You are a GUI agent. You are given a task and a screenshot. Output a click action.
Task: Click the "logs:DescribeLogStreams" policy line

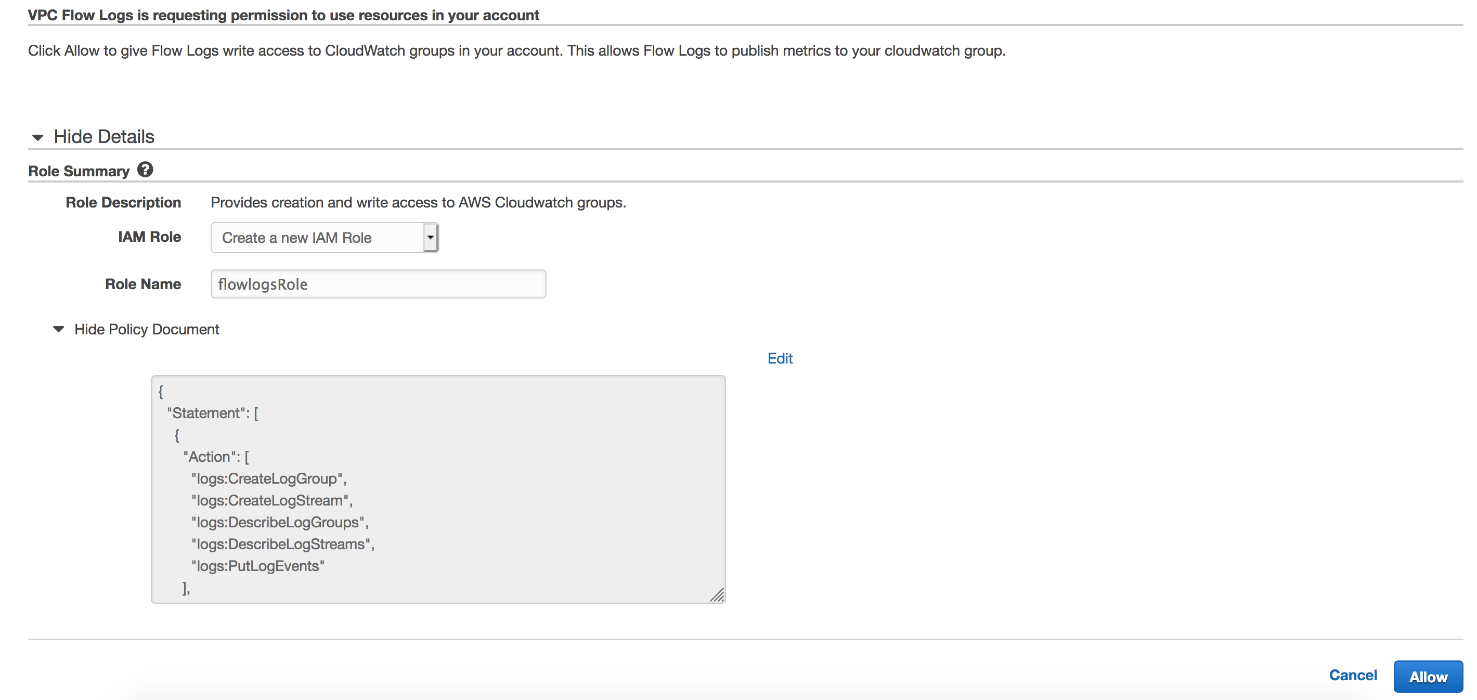pyautogui.click(x=283, y=544)
